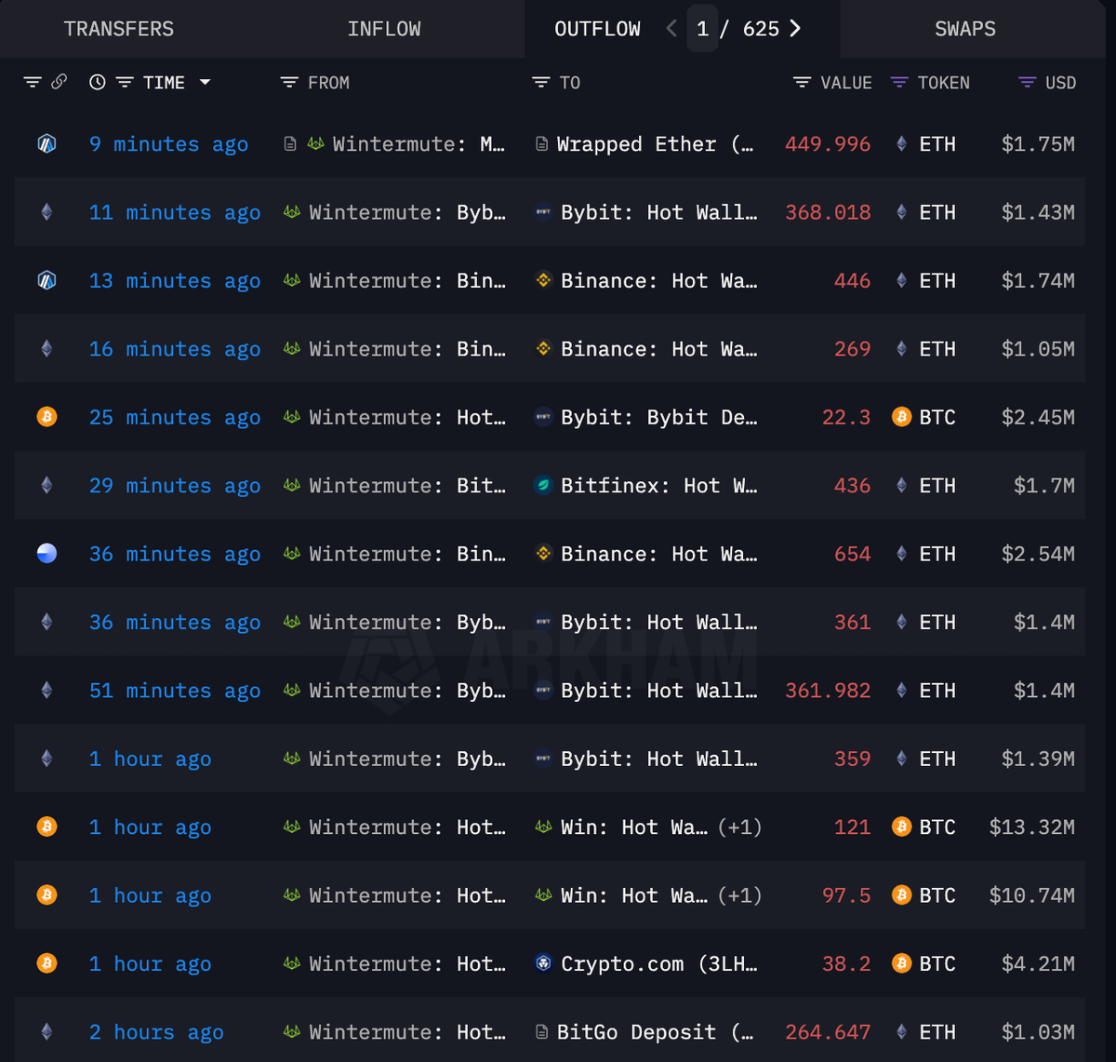Screen dimensions: 1116x1062
Task: Click the Bitfinex logo icon
Action: (544, 486)
